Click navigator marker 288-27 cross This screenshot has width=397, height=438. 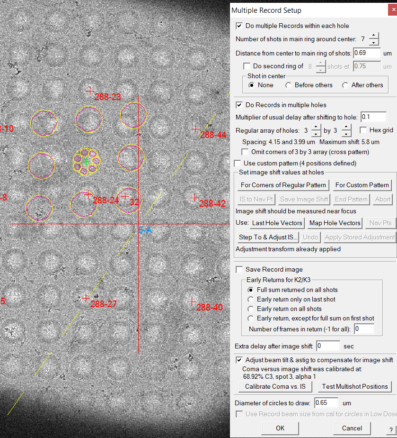(86, 298)
